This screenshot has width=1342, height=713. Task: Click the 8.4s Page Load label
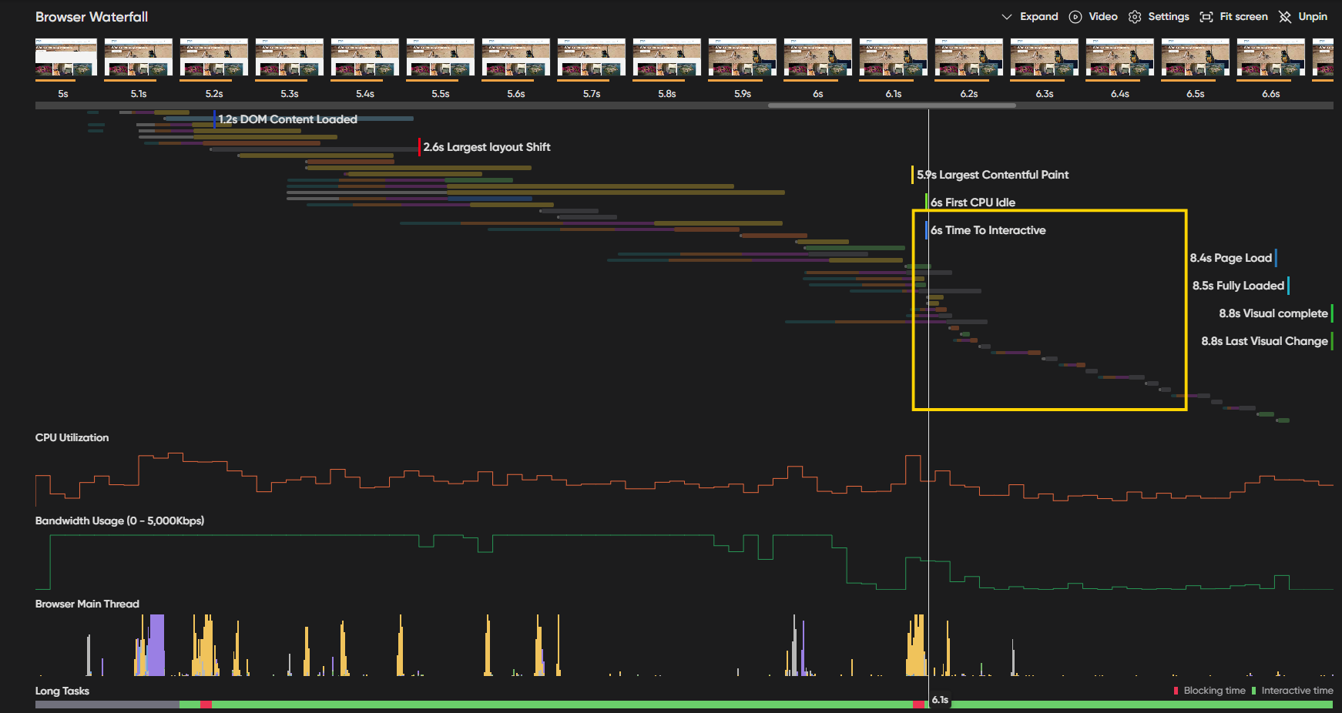pyautogui.click(x=1230, y=258)
